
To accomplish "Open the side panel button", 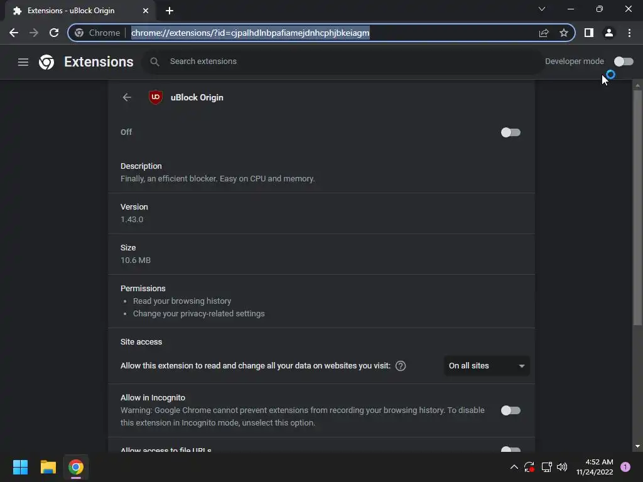I will click(x=589, y=33).
